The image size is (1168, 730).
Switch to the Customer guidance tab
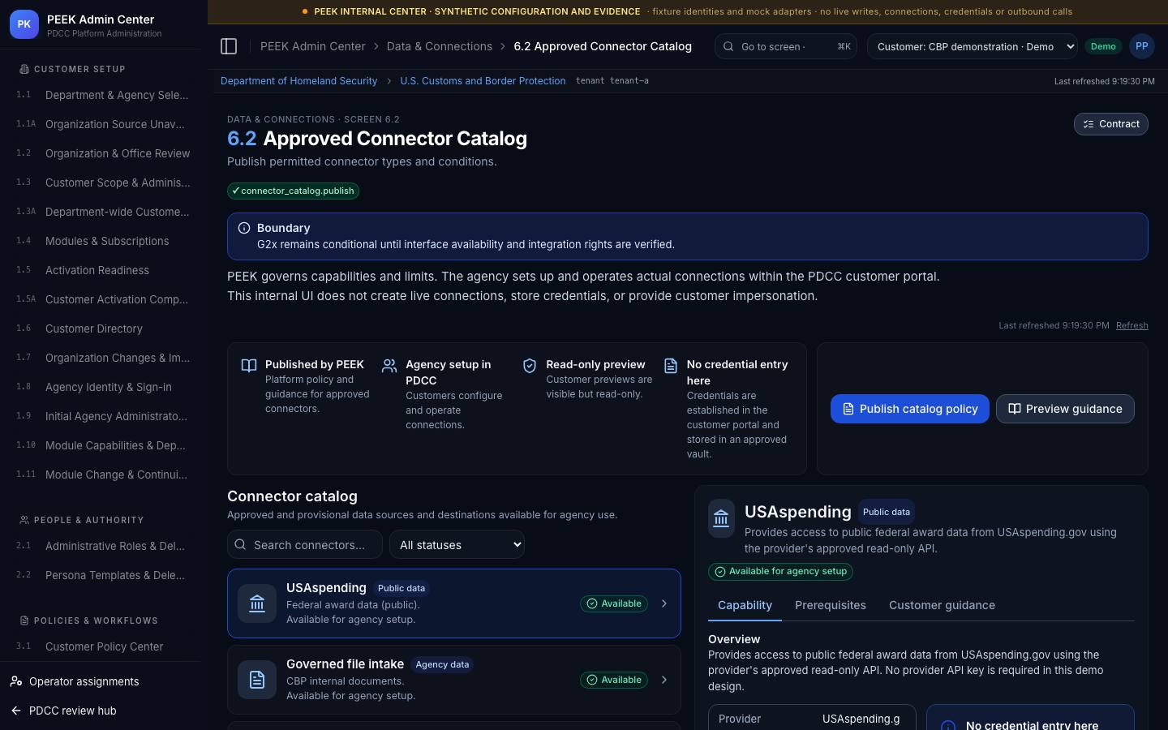[942, 605]
